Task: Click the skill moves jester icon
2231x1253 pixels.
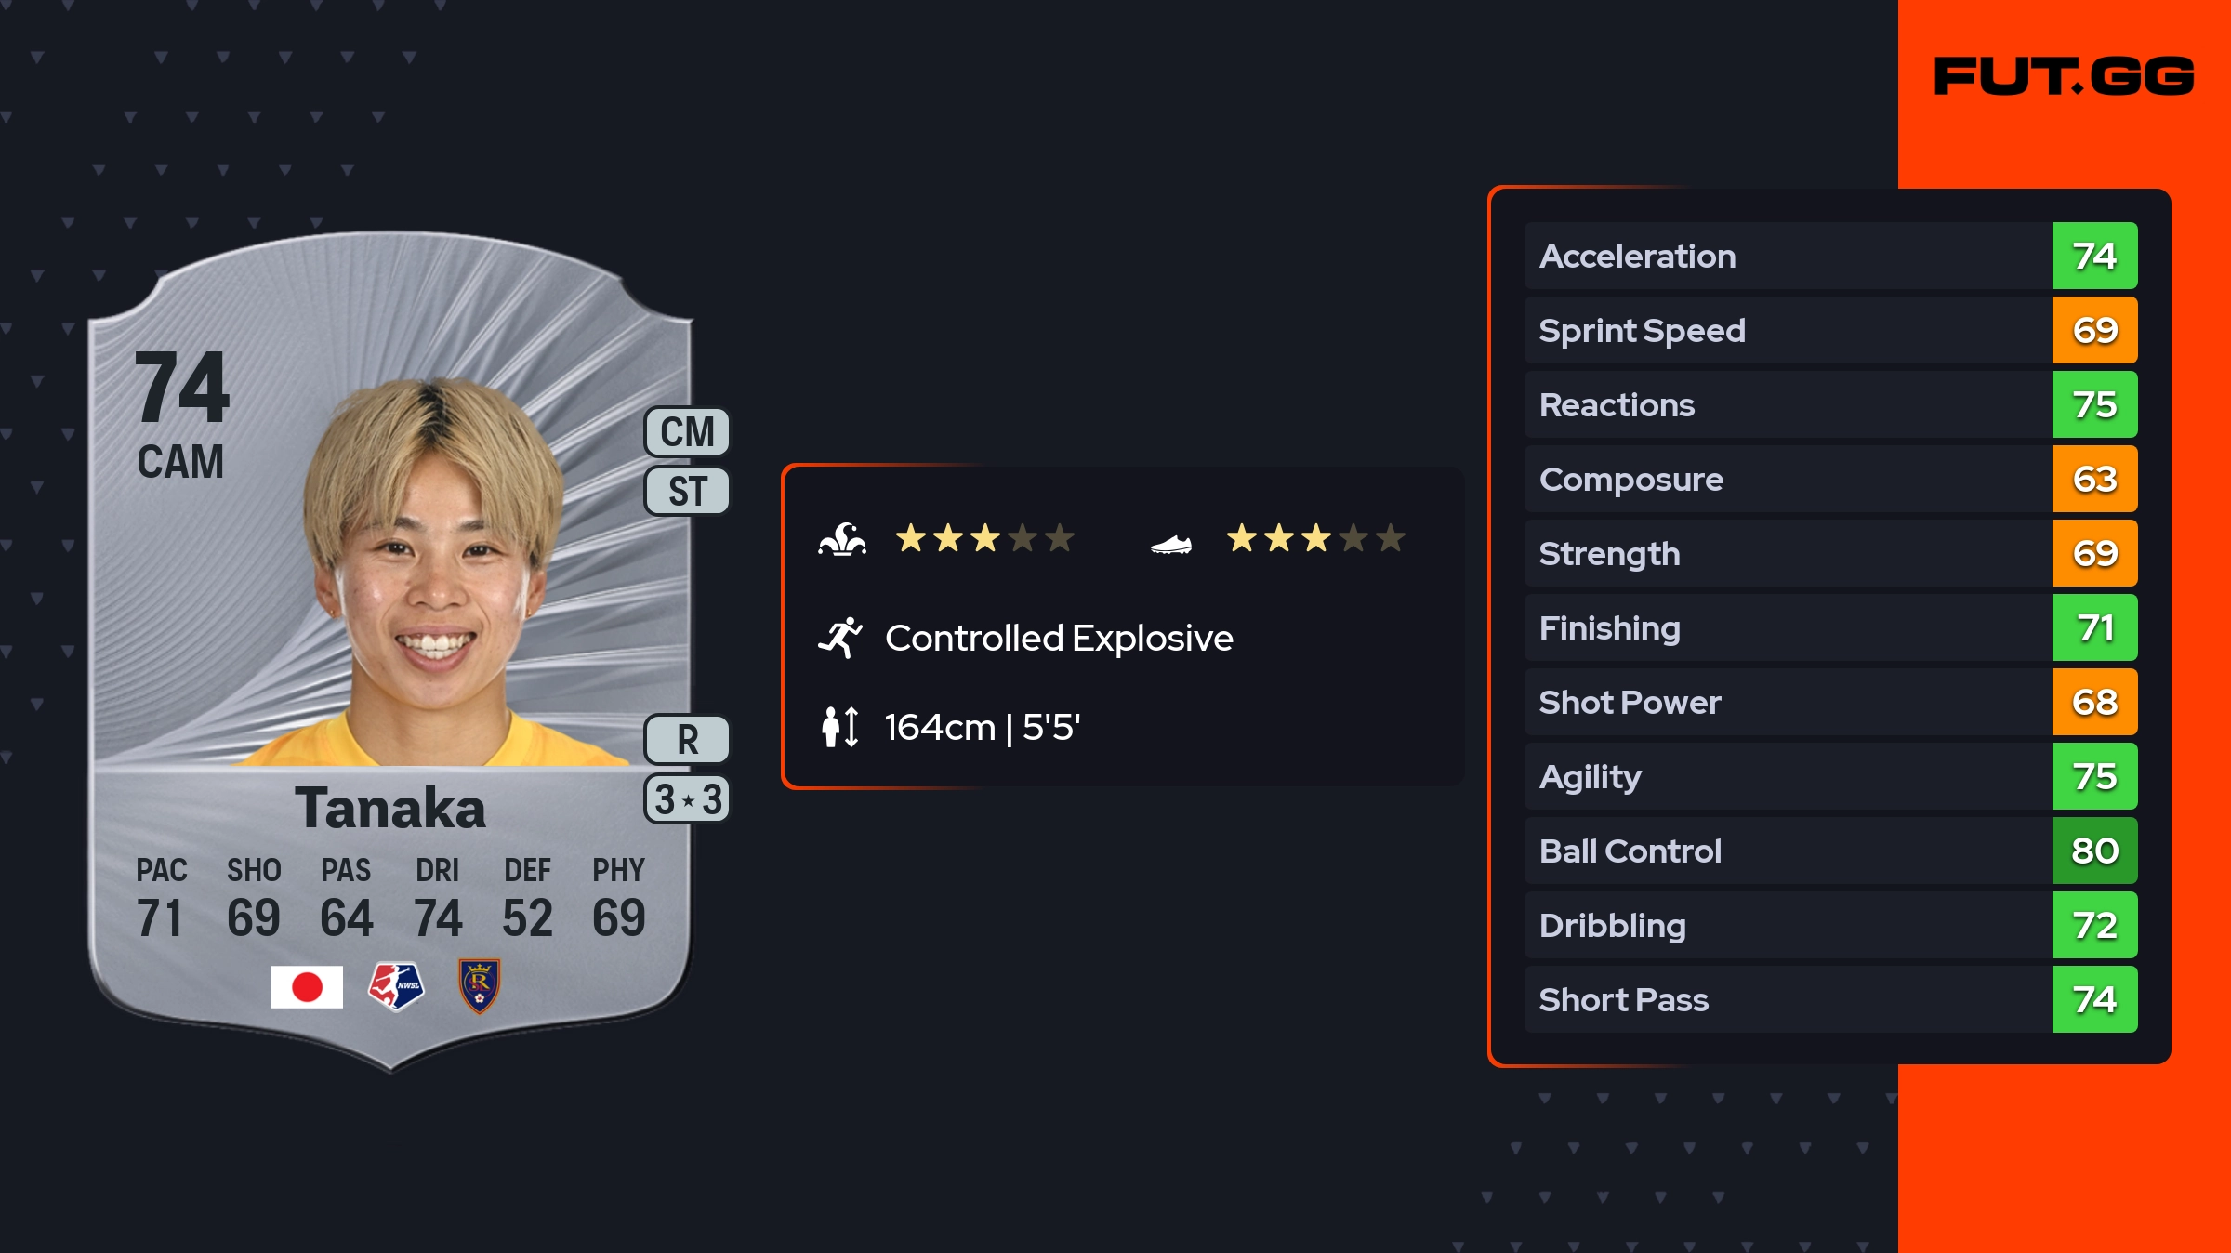Action: 842,539
